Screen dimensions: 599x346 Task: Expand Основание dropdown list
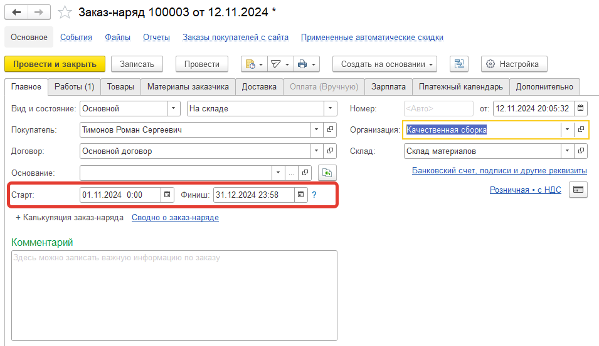(278, 173)
